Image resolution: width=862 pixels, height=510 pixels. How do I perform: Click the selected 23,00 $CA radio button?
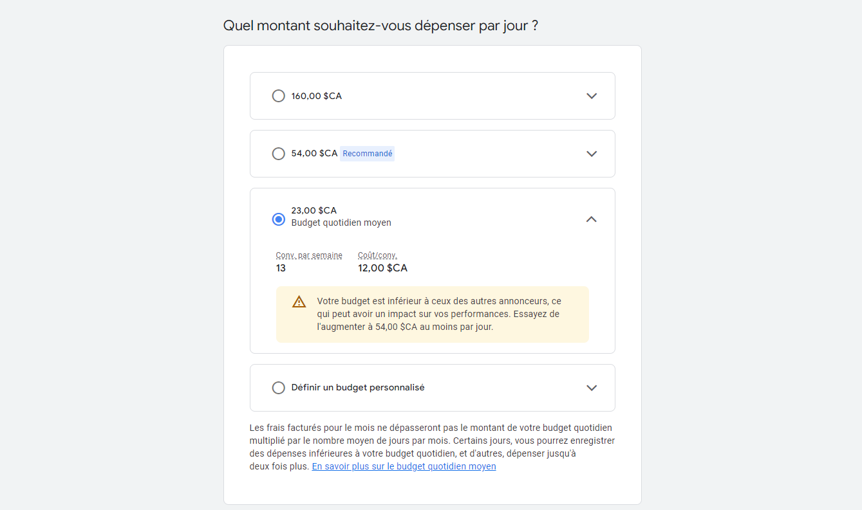pos(278,219)
